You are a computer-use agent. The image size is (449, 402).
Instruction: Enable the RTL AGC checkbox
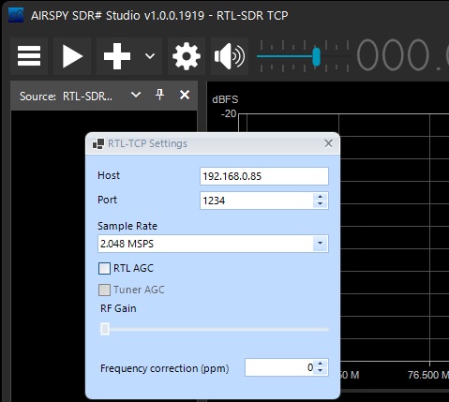(x=104, y=268)
